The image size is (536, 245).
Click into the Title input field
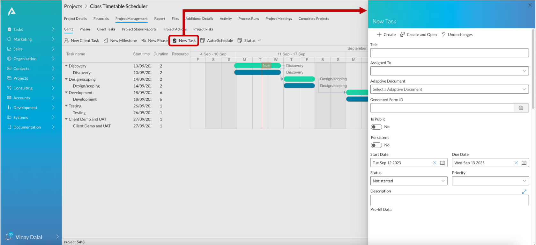[450, 53]
